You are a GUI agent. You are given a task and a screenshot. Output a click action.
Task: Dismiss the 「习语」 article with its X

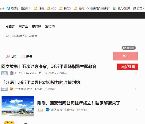(136, 89)
